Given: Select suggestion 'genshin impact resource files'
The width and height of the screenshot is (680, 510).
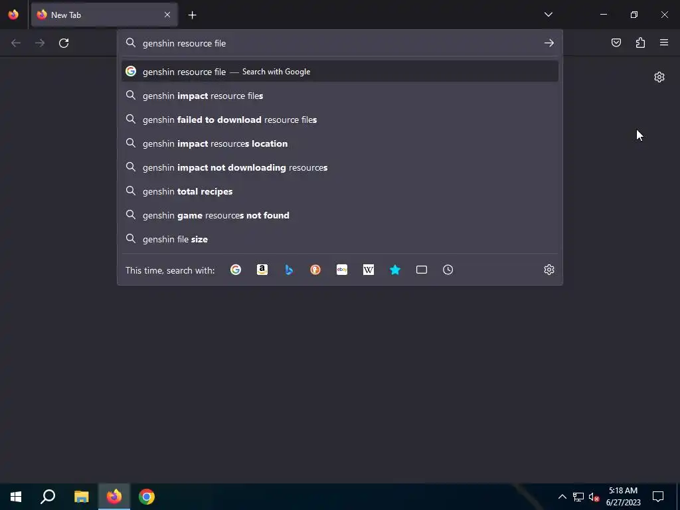Looking at the screenshot, I should click(340, 96).
